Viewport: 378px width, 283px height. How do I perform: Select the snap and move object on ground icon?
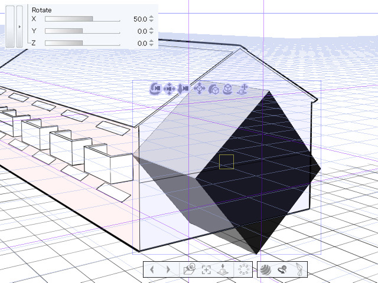click(243, 89)
